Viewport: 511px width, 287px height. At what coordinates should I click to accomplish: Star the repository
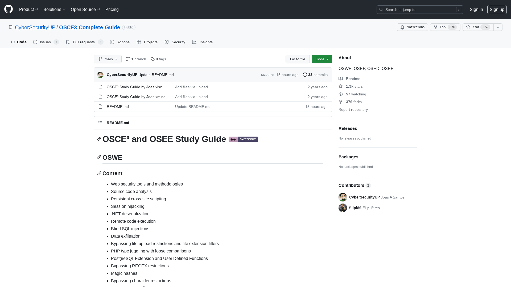pos(478,27)
